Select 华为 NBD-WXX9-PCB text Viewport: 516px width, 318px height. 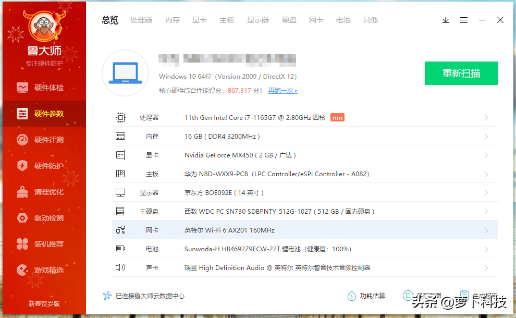point(277,174)
